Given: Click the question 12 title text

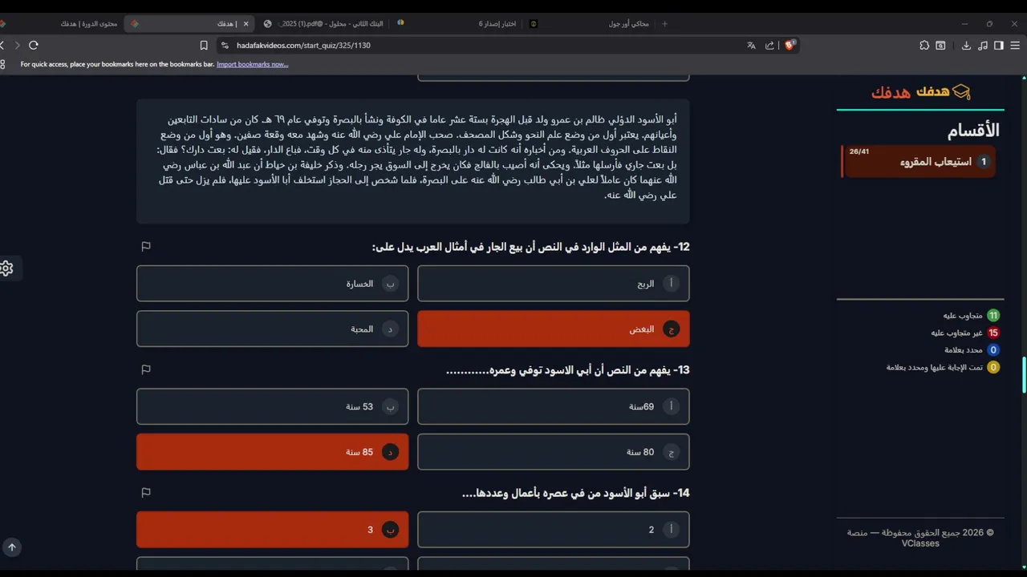Looking at the screenshot, I should (530, 247).
